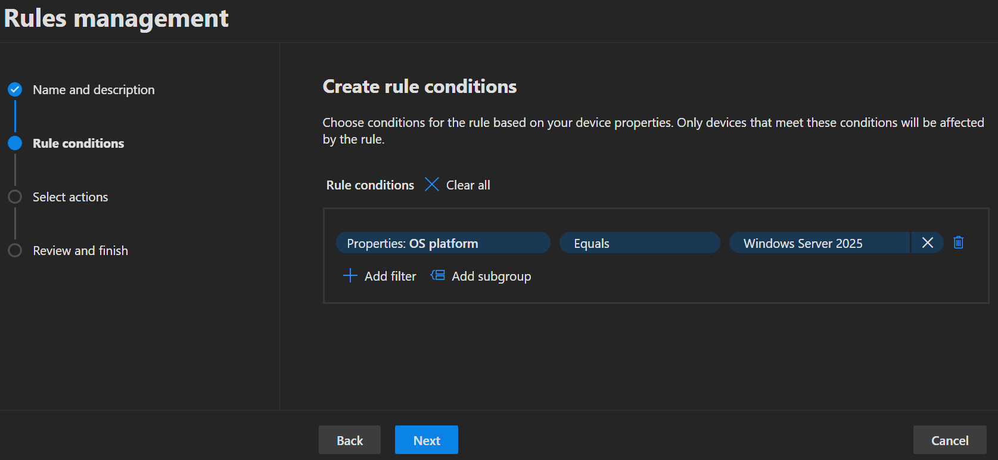Delete the filter row with the trash icon

click(x=958, y=243)
